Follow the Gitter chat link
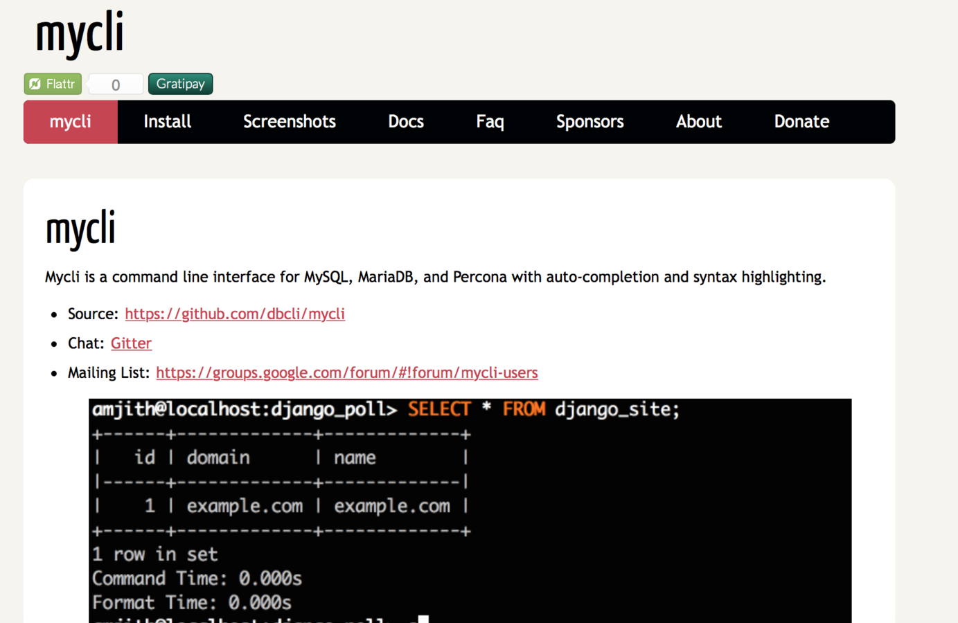Screen dimensions: 958x623 (131, 343)
